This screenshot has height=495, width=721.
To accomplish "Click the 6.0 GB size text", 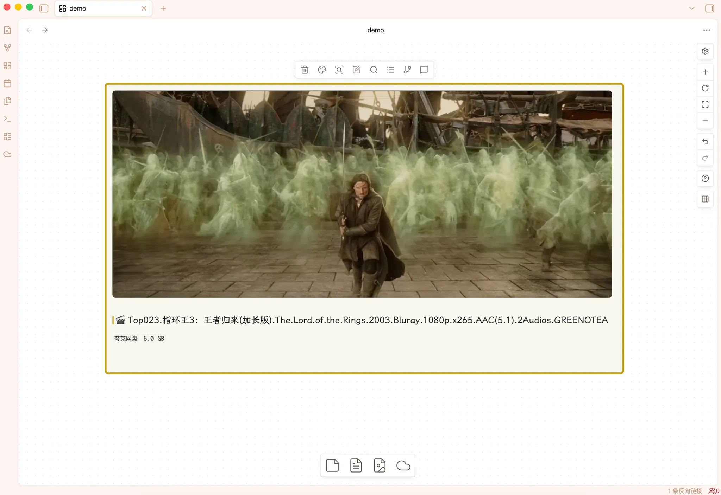I will (153, 339).
